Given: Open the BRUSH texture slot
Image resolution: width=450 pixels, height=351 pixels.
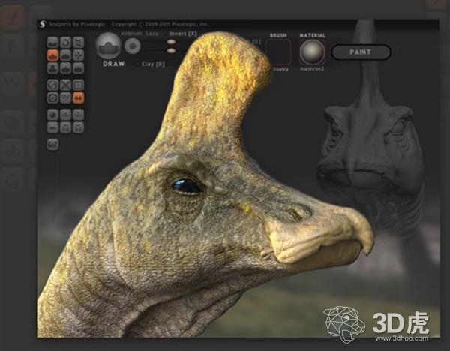Looking at the screenshot, I should tap(278, 52).
